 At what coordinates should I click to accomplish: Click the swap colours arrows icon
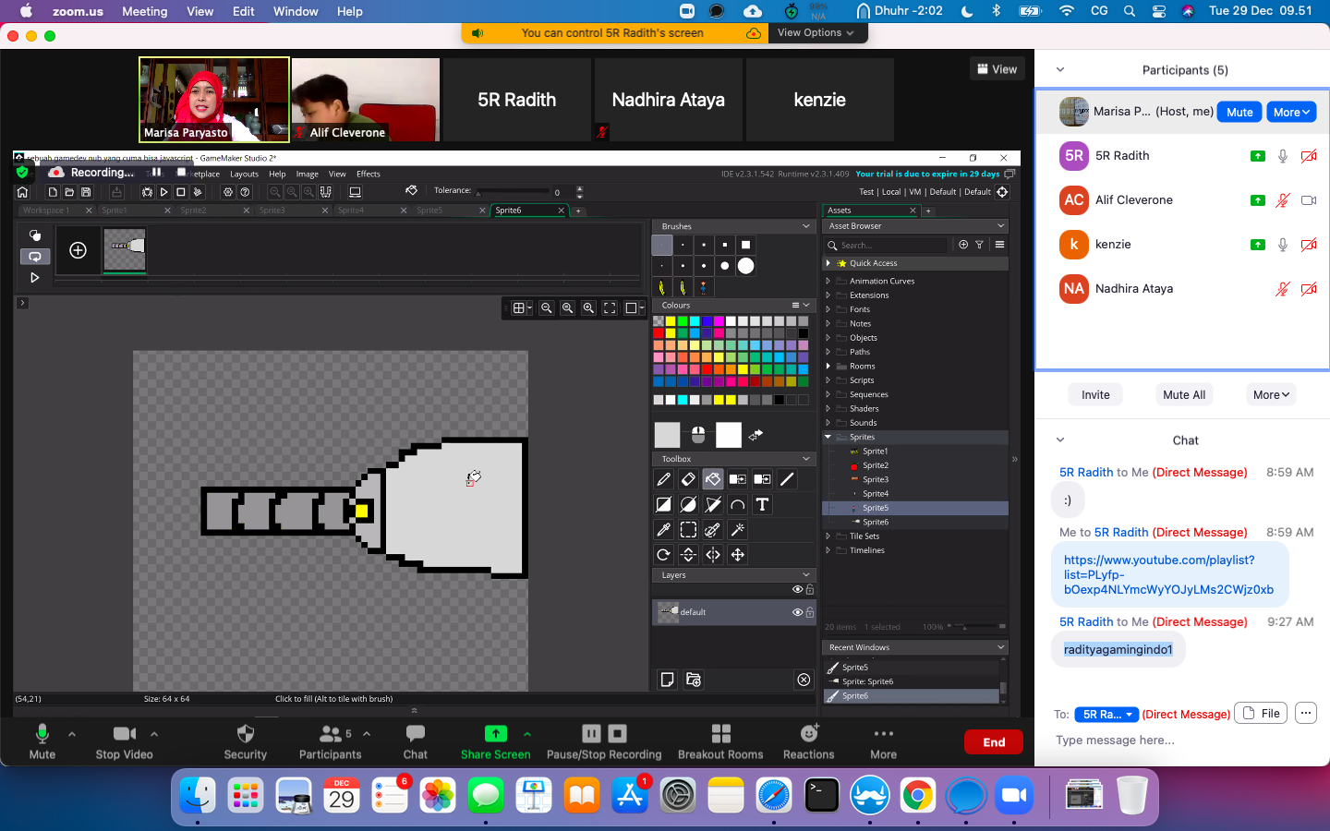756,434
